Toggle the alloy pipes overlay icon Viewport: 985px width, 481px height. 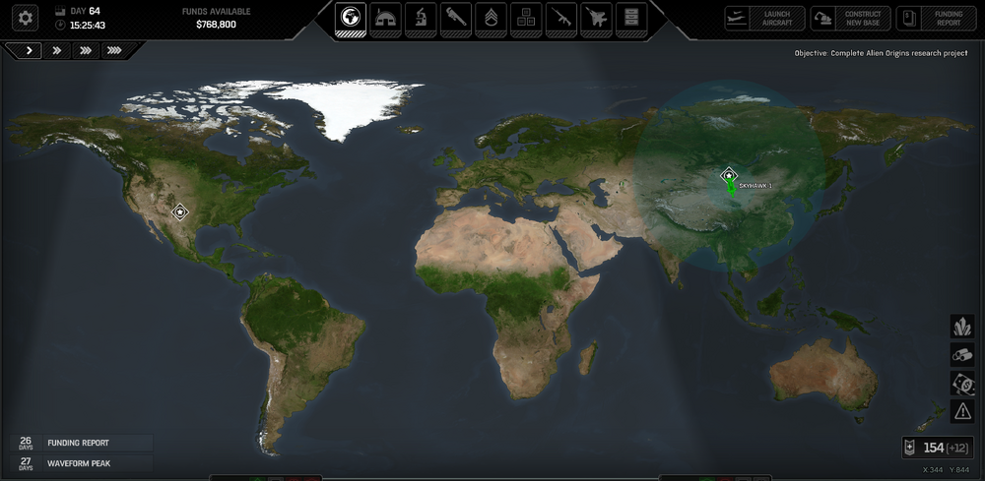(x=962, y=355)
